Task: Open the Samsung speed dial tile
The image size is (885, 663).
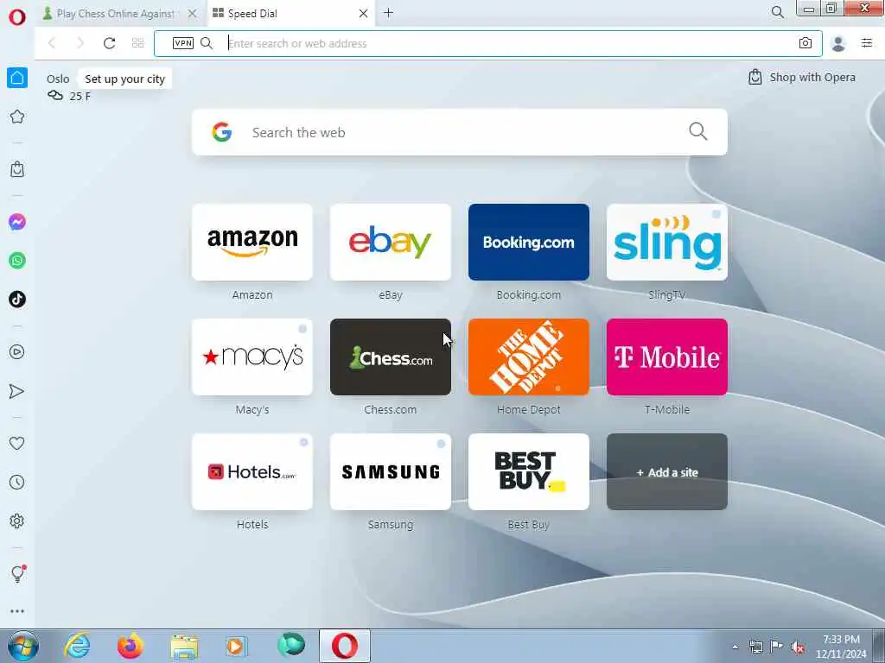Action: click(391, 472)
